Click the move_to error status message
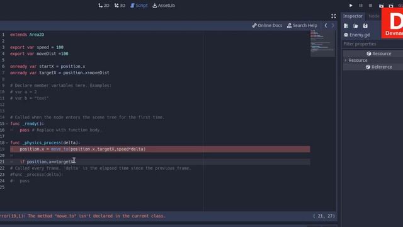 pos(82,216)
